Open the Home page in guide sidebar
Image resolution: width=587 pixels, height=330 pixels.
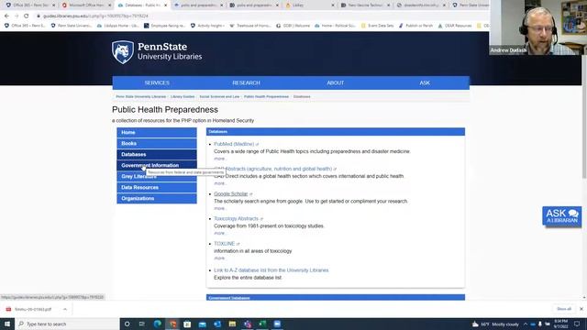(157, 132)
